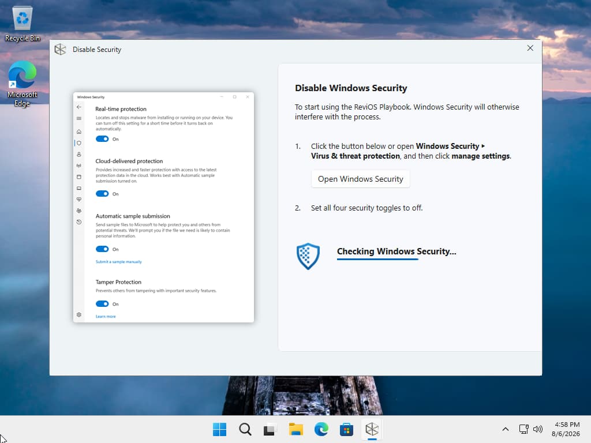This screenshot has width=591, height=443.
Task: Close the Disable Security window
Action: (x=530, y=48)
